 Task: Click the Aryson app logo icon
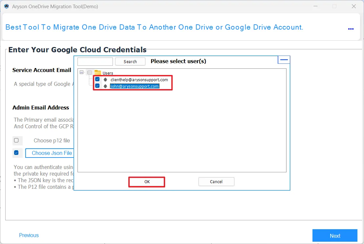[x=6, y=6]
